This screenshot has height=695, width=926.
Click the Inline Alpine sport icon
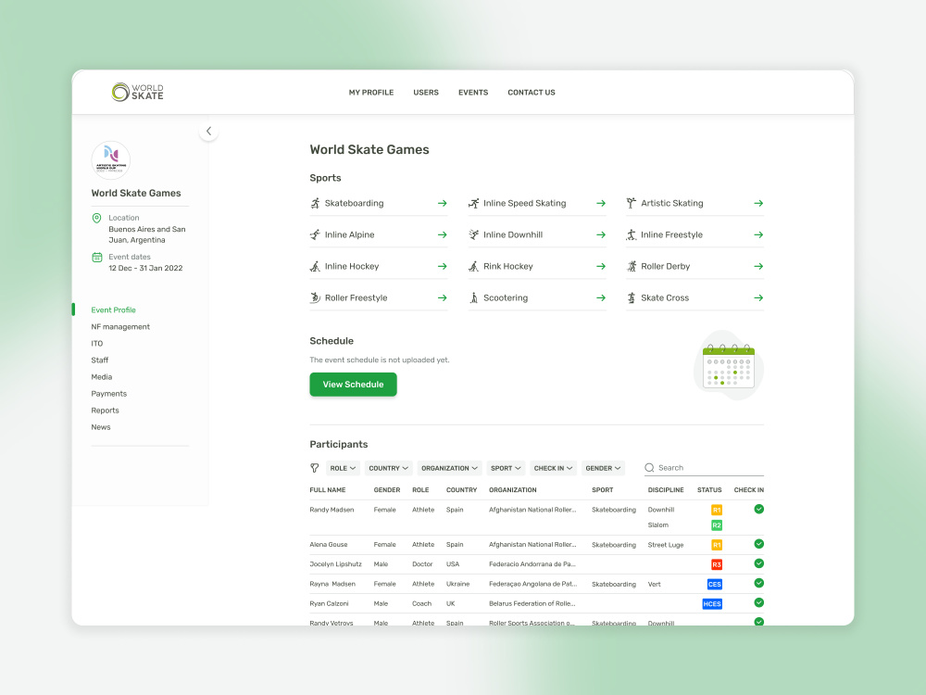pyautogui.click(x=316, y=234)
